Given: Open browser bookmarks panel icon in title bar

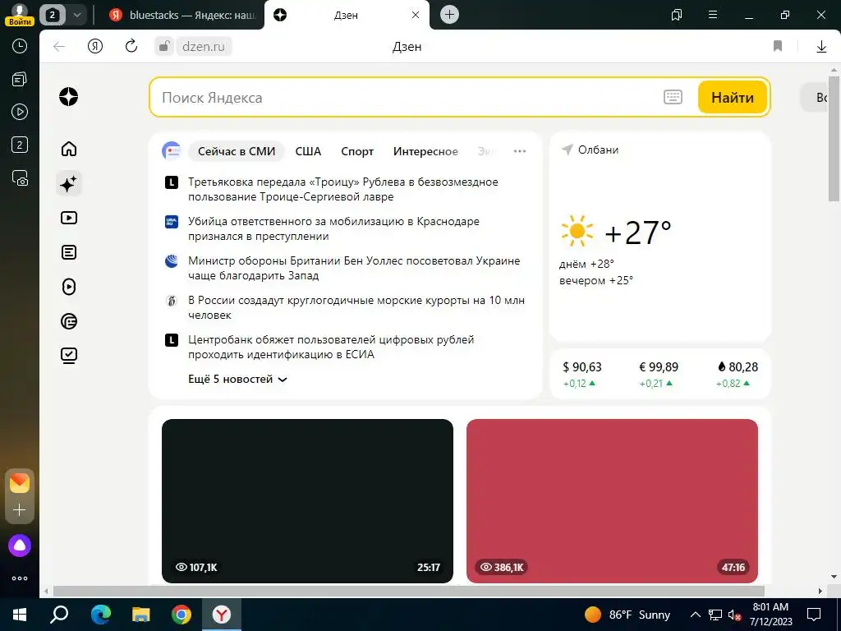Looking at the screenshot, I should (677, 15).
